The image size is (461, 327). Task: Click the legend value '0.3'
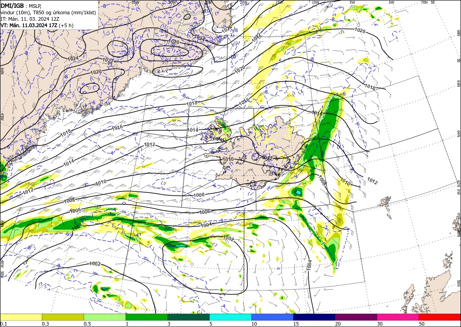(45, 324)
